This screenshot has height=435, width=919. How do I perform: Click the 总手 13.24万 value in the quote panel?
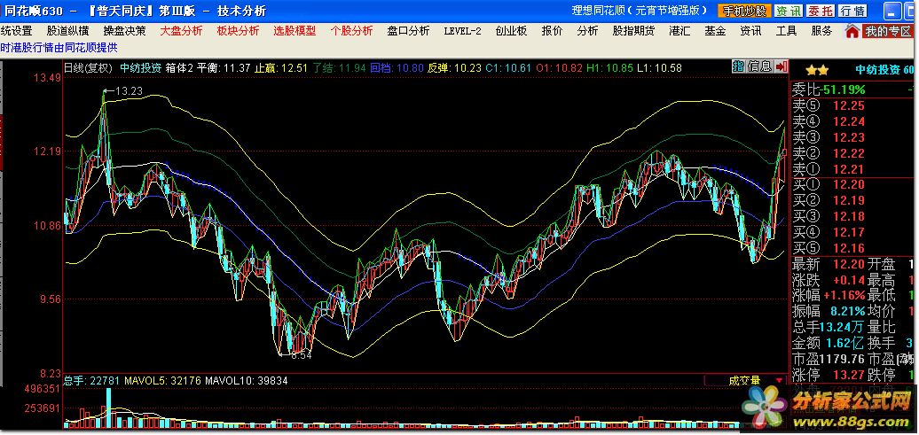click(x=842, y=327)
